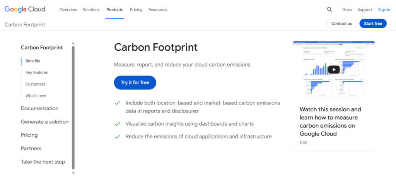
Task: Click the Watch this session video title
Action: point(331,121)
